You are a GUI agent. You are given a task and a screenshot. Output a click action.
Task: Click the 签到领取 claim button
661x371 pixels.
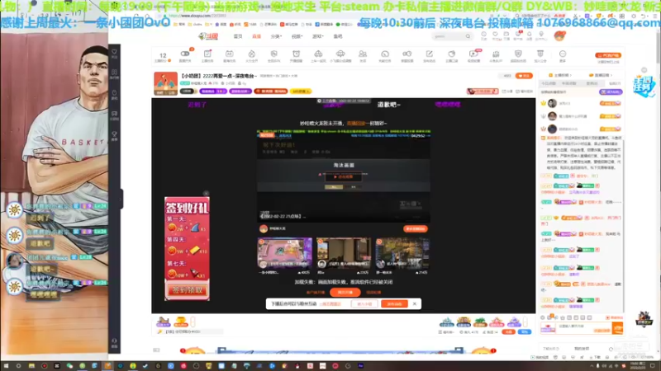[x=187, y=290]
